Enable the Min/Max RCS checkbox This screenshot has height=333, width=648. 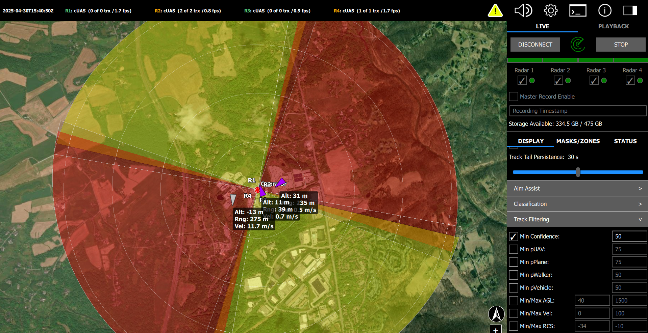(514, 326)
